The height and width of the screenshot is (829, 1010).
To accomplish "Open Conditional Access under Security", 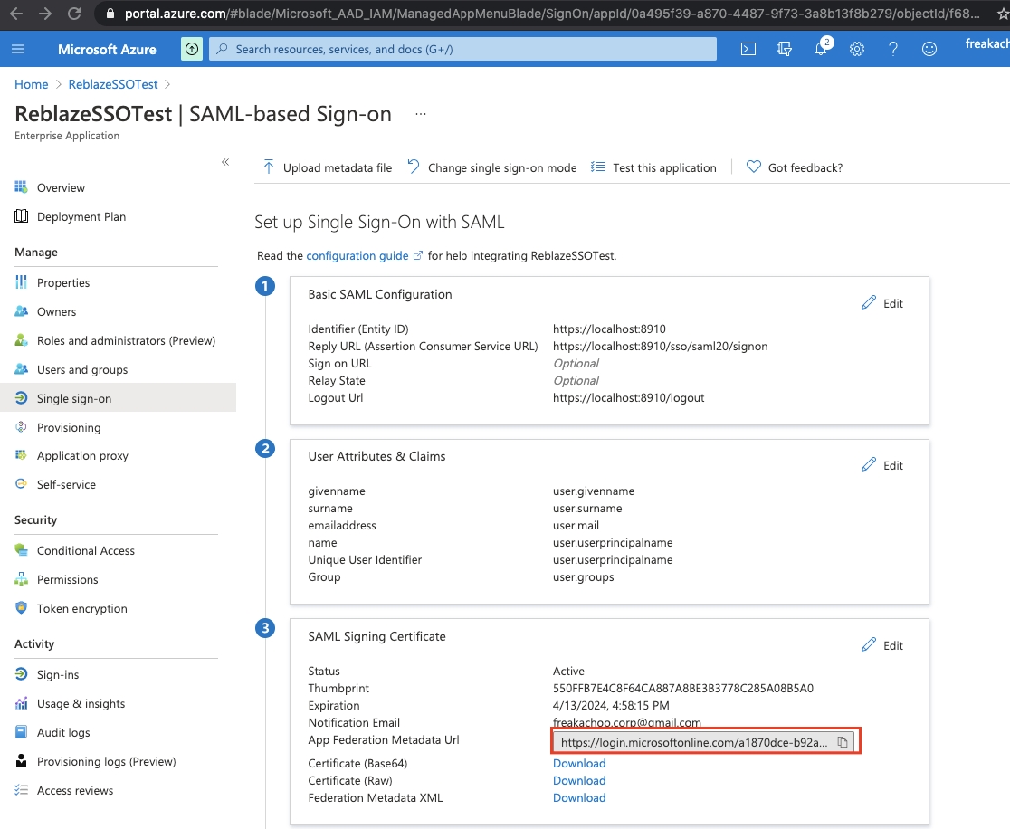I will coord(85,550).
